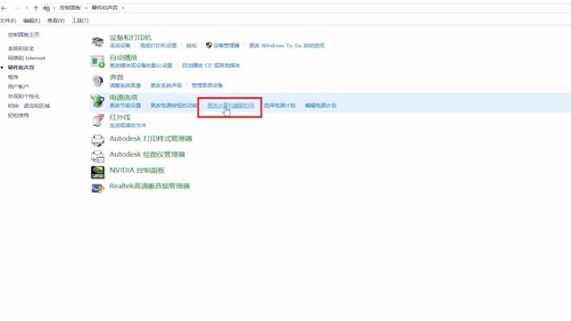Open 网络和 Internet in the sidebar
This screenshot has width=571, height=321.
[27, 58]
